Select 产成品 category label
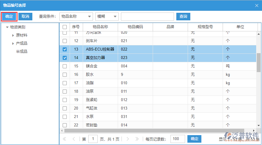This screenshot has width=262, height=145. tap(22, 44)
